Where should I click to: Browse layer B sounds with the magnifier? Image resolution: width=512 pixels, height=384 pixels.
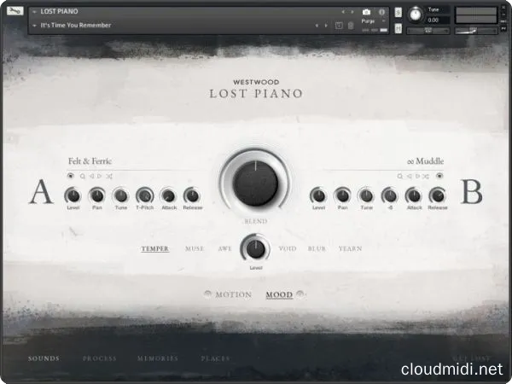399,177
